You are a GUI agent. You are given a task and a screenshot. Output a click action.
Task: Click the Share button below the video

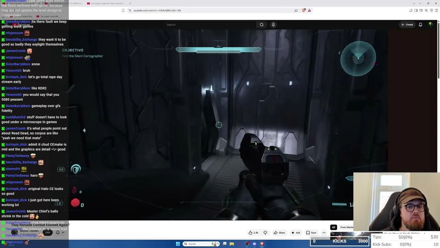tap(279, 233)
